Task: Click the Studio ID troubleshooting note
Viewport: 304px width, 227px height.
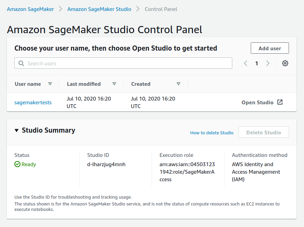Action: coord(73,197)
